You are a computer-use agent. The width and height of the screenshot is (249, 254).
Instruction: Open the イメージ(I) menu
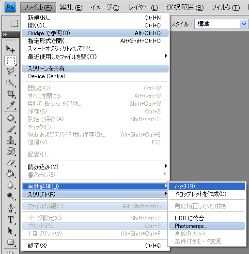click(105, 7)
